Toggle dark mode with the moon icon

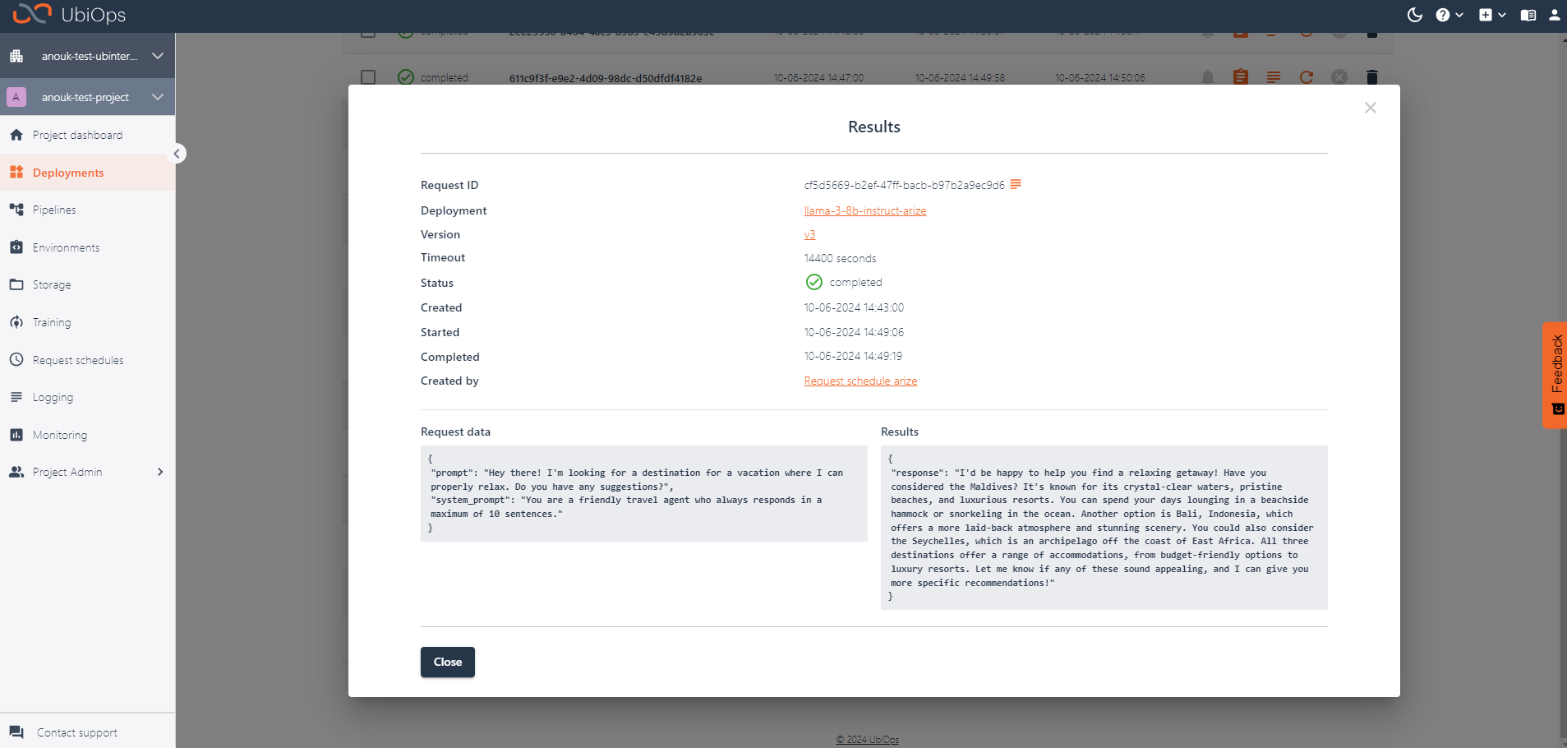pyautogui.click(x=1414, y=15)
